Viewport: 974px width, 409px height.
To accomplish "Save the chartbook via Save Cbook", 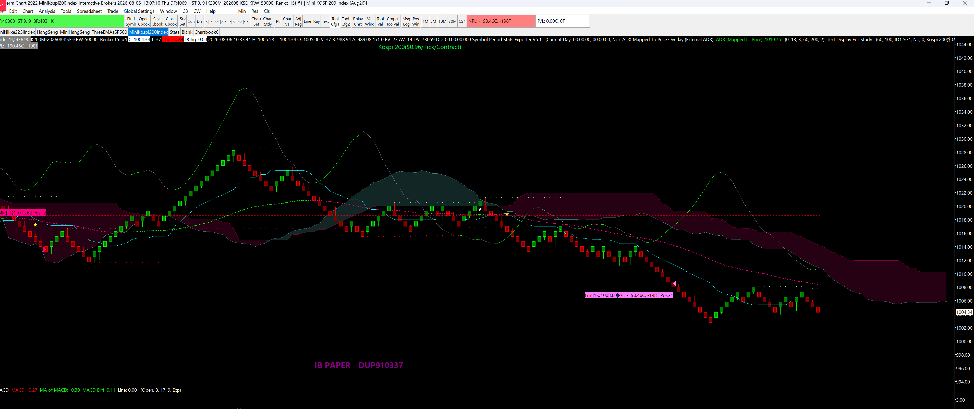I will (157, 21).
